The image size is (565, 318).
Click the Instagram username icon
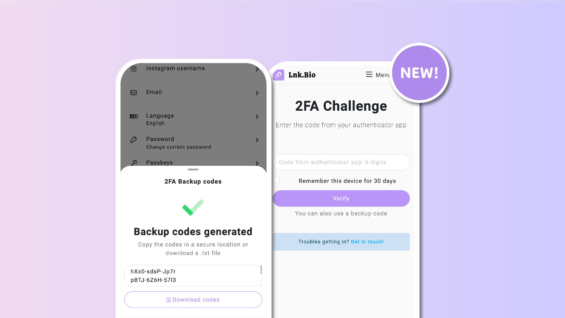click(134, 69)
